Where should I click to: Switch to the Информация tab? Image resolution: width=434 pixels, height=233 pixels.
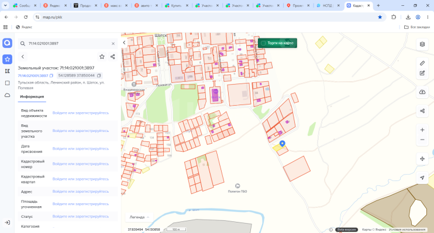pyautogui.click(x=32, y=97)
